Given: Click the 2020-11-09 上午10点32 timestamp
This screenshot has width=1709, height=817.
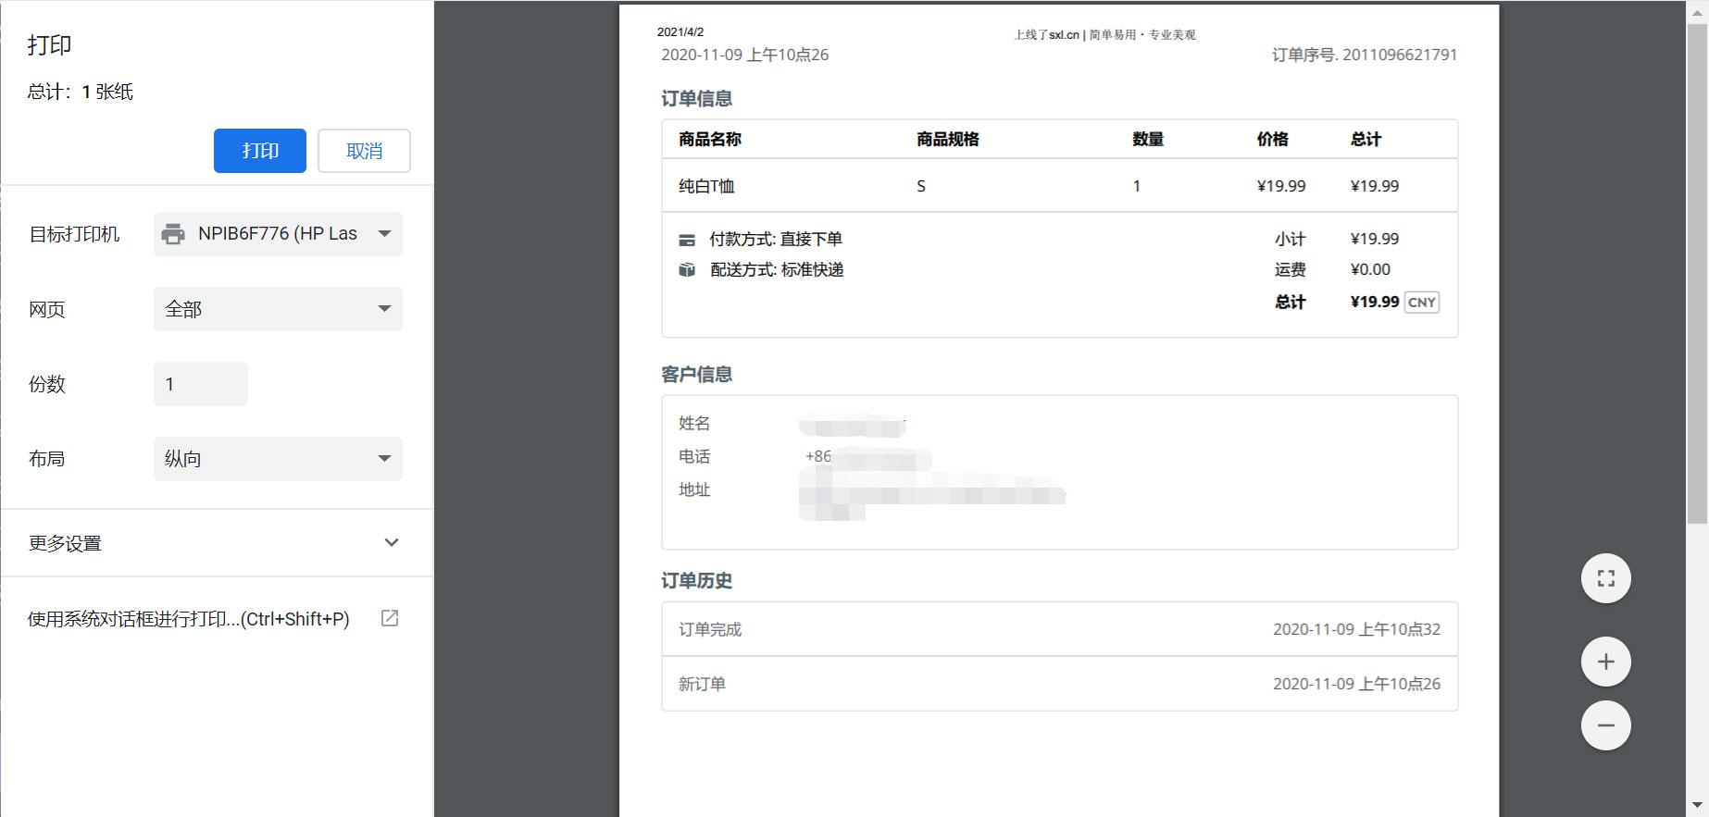Looking at the screenshot, I should pos(1357,629).
